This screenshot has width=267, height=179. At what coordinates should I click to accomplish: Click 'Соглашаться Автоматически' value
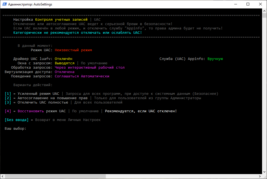point(82,76)
